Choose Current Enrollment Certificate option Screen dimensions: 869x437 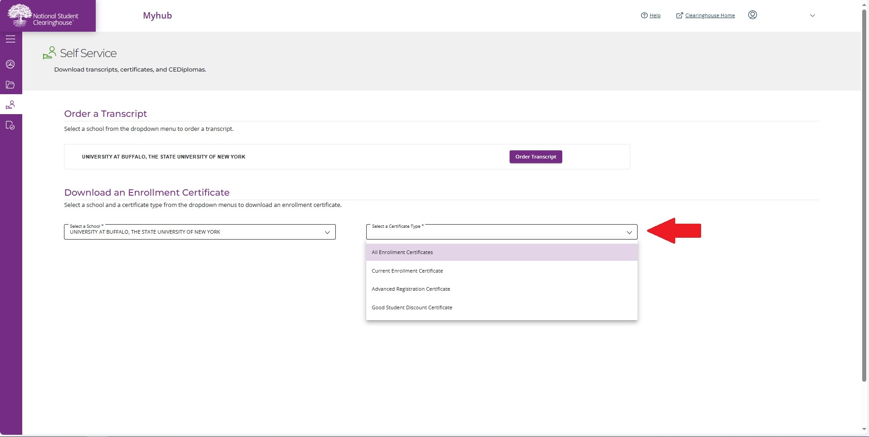407,271
